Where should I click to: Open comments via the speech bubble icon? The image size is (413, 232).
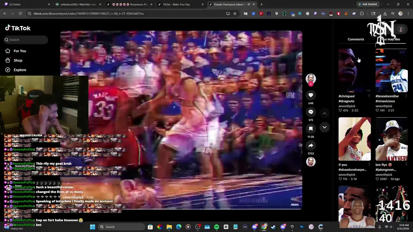(x=311, y=112)
